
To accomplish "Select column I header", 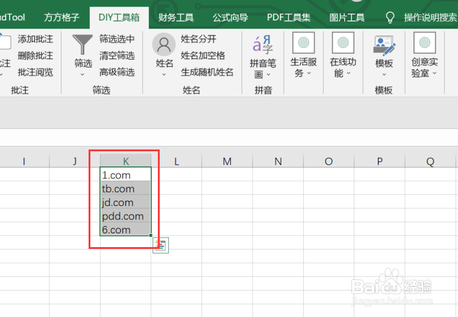I will click(x=24, y=161).
